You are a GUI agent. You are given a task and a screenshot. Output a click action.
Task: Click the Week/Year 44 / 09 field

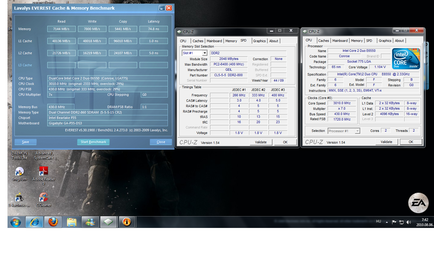pyautogui.click(x=278, y=80)
